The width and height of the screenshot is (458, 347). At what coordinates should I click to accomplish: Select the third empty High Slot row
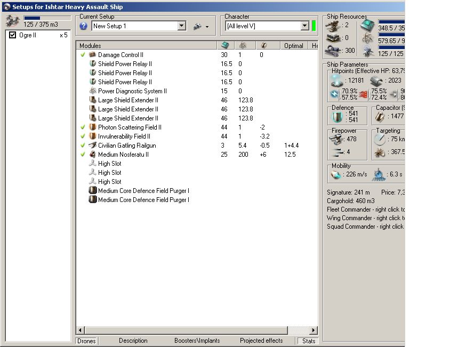coord(197,181)
